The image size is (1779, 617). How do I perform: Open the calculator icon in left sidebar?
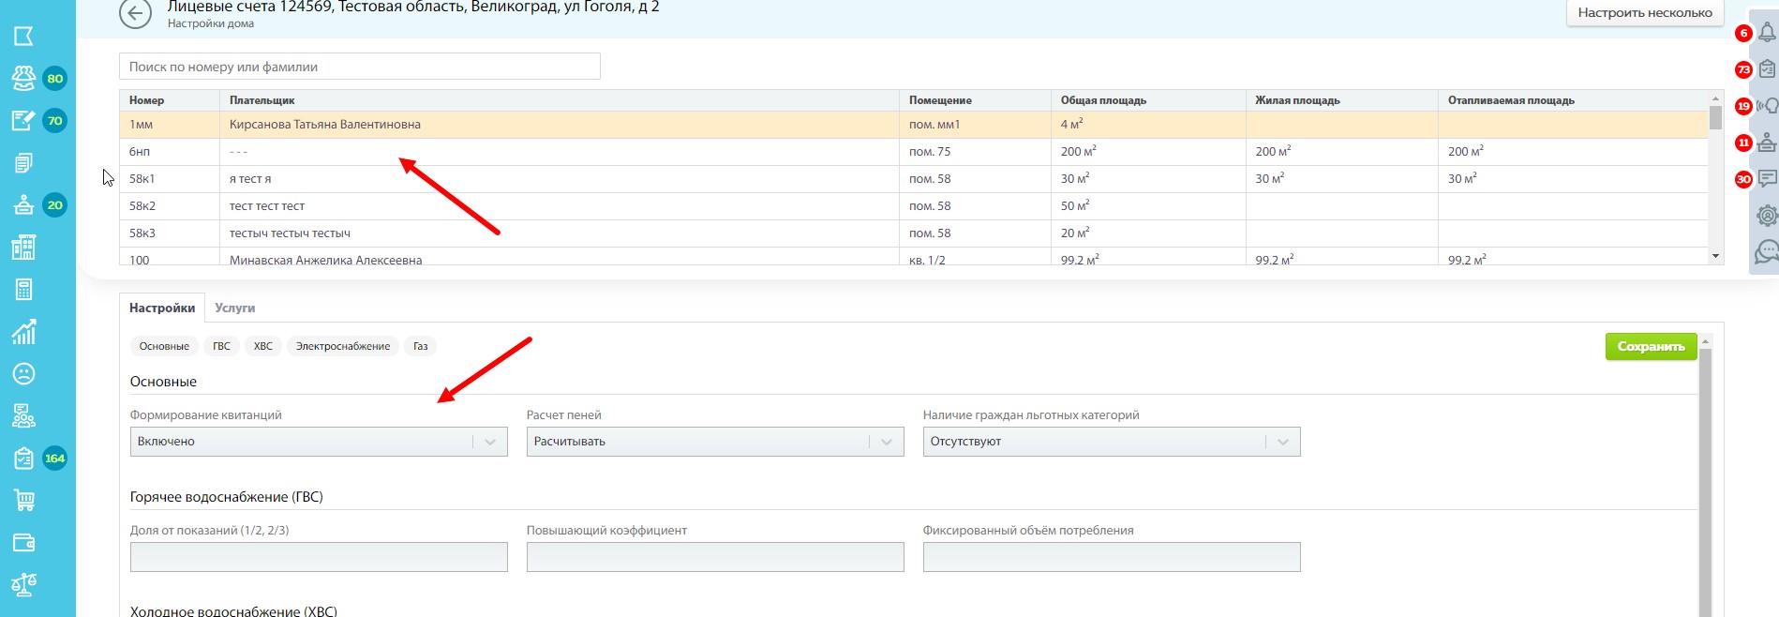24,290
